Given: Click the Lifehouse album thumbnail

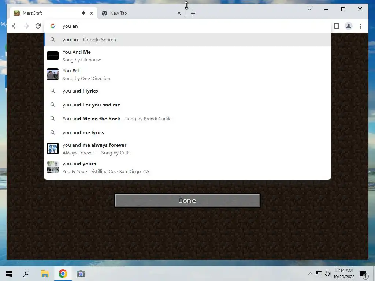Looking at the screenshot, I should point(53,56).
